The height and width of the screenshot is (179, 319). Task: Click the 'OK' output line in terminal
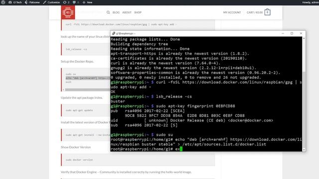113,91
